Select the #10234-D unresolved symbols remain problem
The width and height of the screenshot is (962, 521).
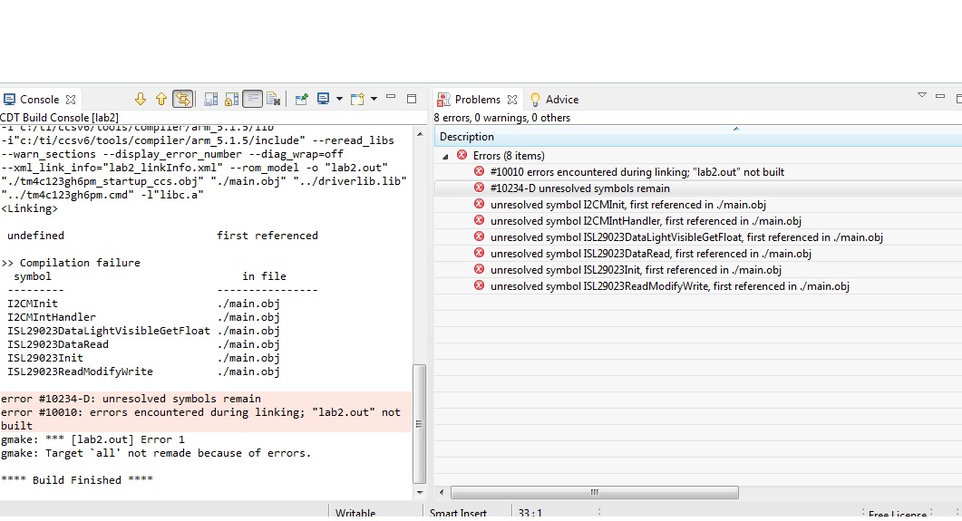tap(697, 188)
